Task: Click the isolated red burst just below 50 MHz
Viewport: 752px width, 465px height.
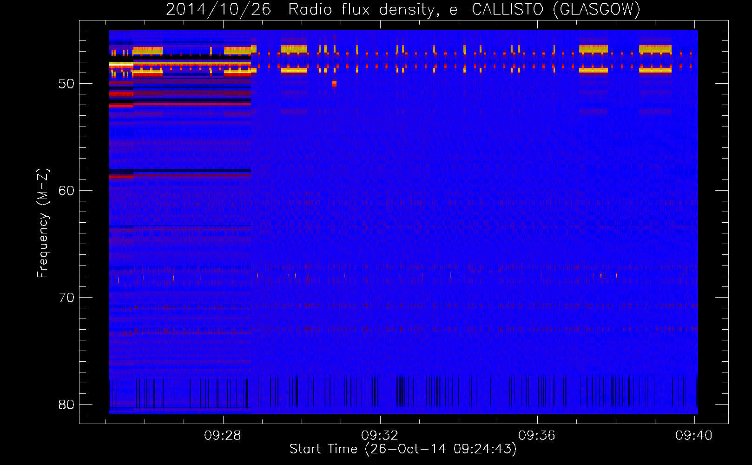Action: (334, 84)
